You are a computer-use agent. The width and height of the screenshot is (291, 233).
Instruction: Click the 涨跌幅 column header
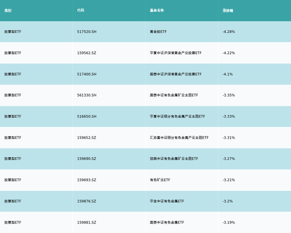coord(228,10)
